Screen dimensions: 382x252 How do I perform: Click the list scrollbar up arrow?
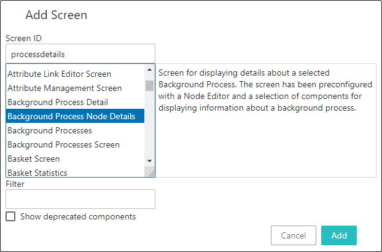click(x=149, y=69)
